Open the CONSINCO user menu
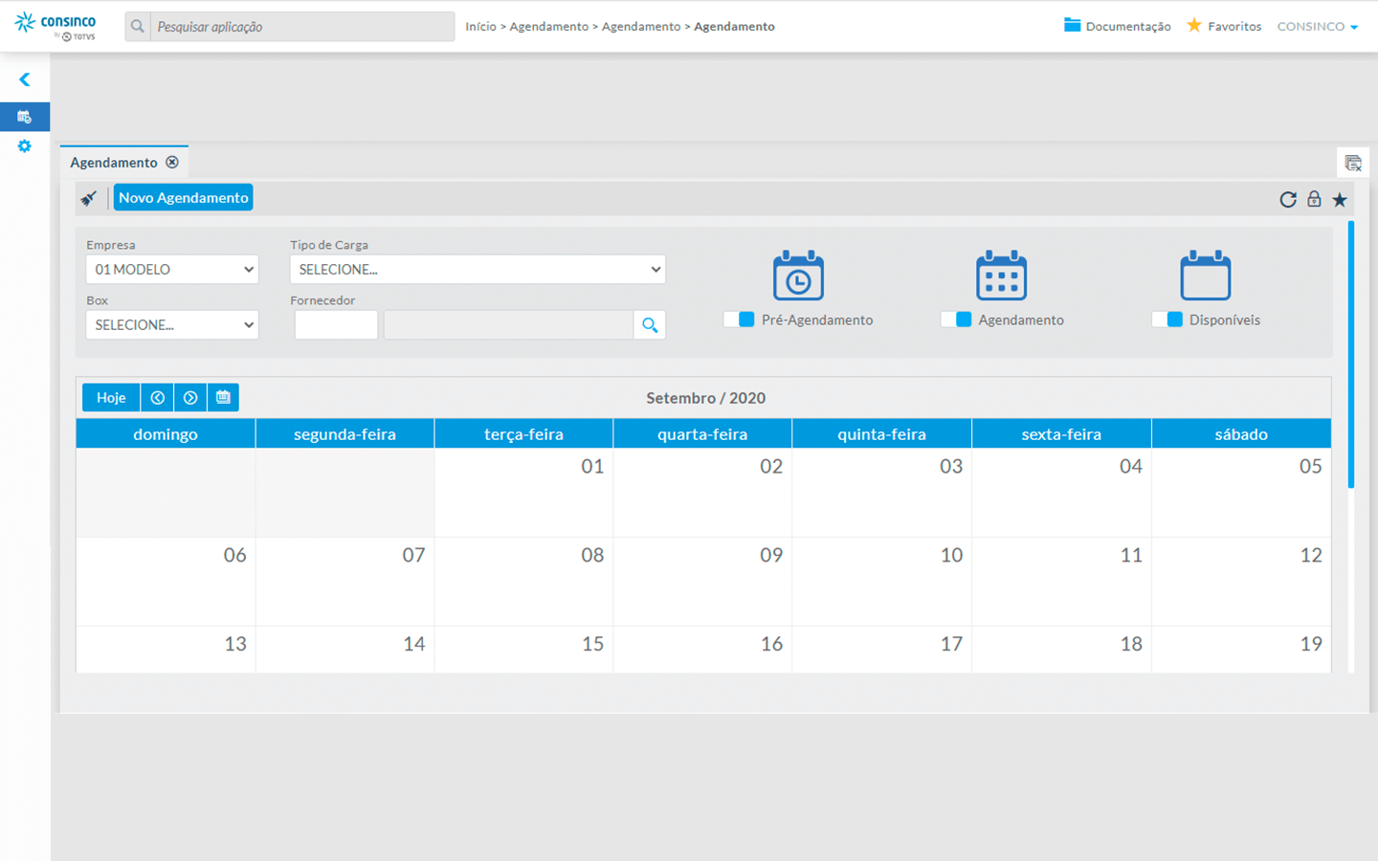 coord(1317,27)
